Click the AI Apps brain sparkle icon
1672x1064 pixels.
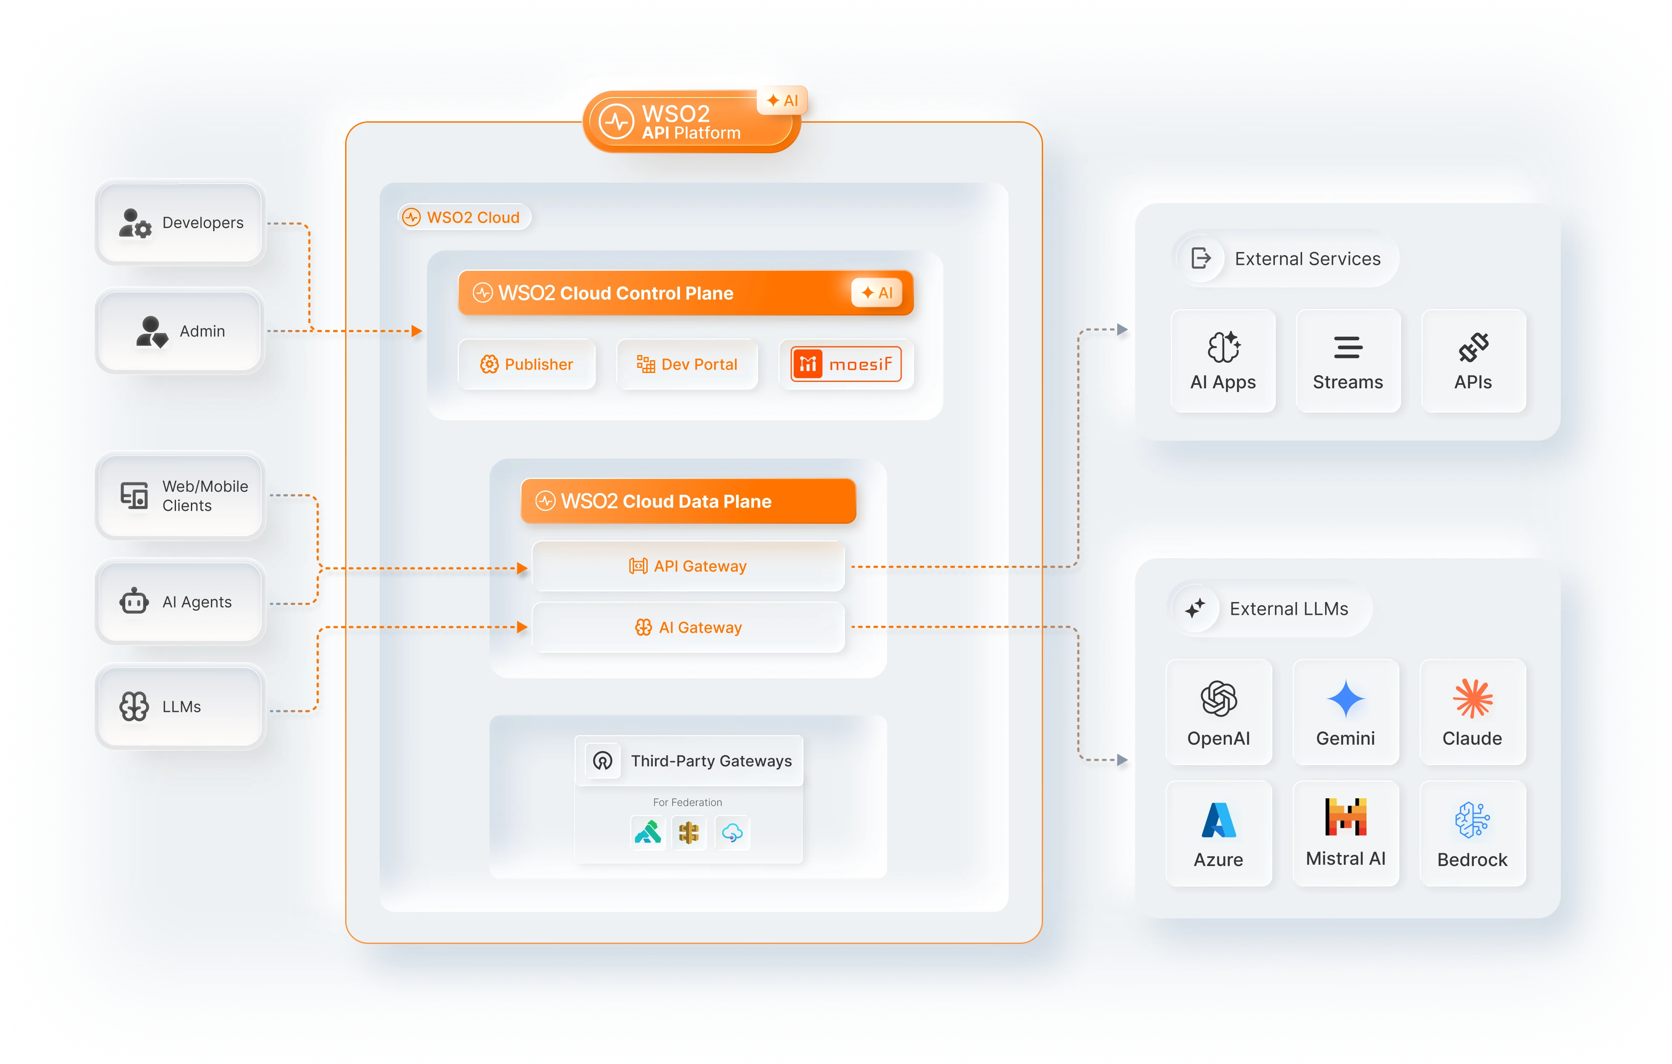1223,347
